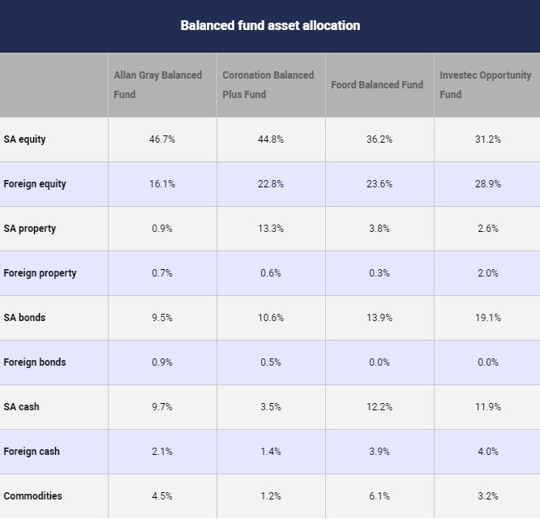The image size is (540, 523).
Task: Select the SA equity row label
Action: point(25,139)
